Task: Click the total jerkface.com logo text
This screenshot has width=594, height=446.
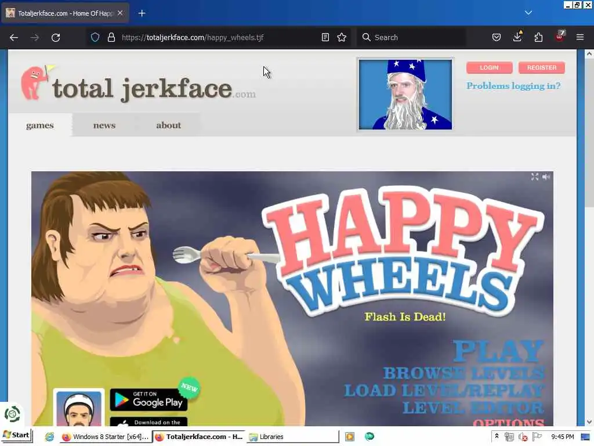Action: (x=154, y=89)
